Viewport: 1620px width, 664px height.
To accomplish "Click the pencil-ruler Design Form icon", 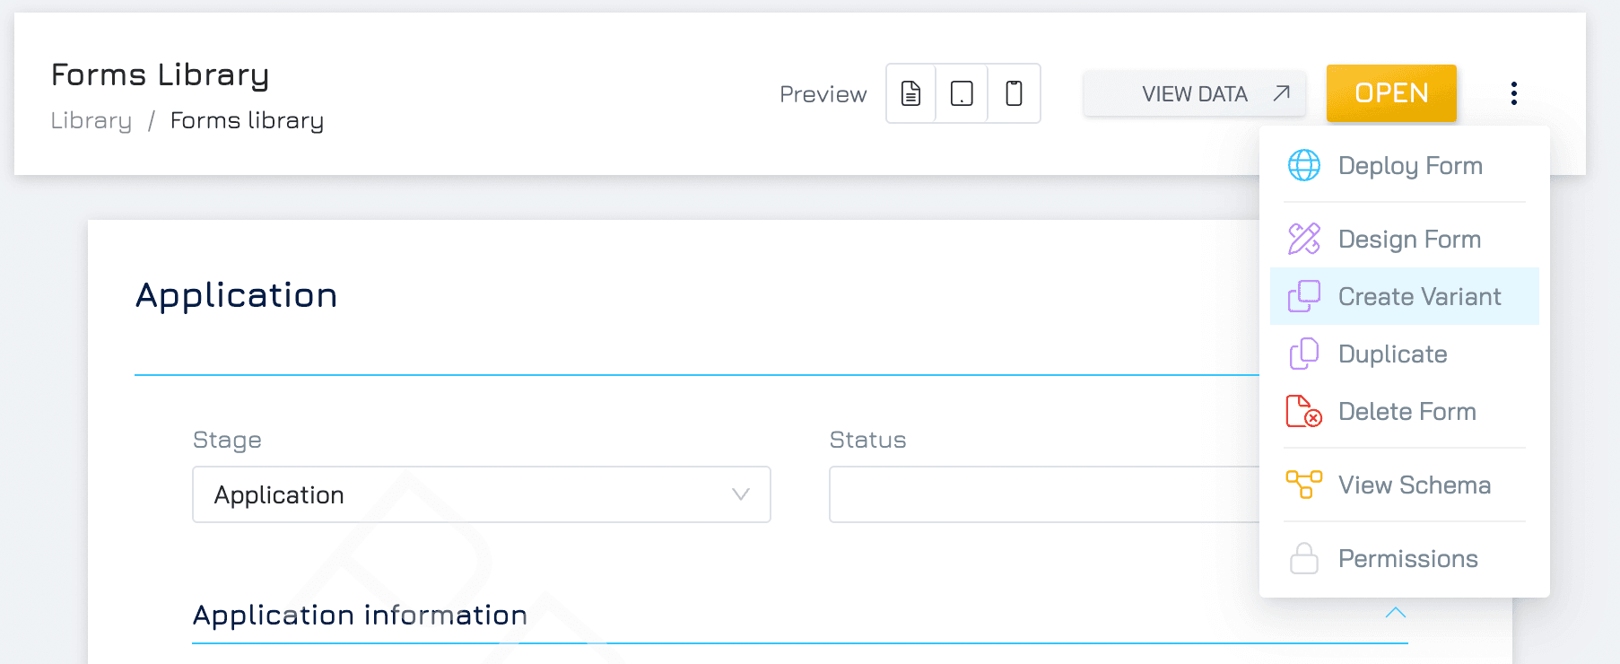I will click(1304, 239).
